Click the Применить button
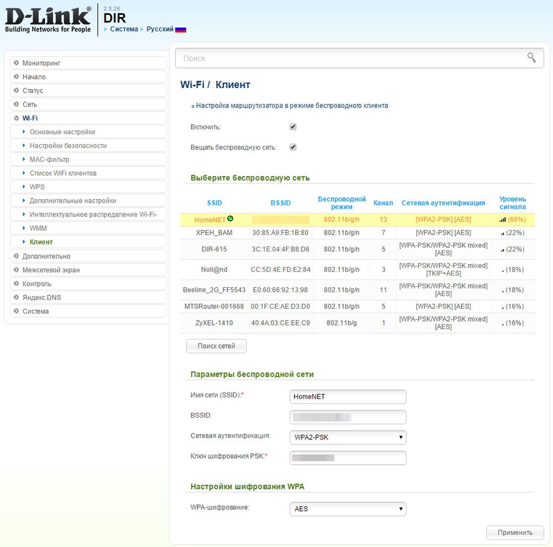 point(515,533)
